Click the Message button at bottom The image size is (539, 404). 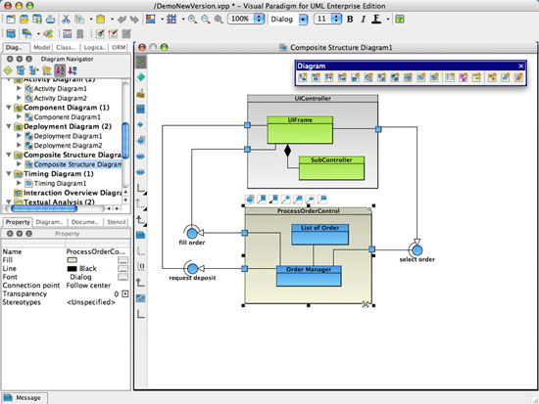(24, 398)
